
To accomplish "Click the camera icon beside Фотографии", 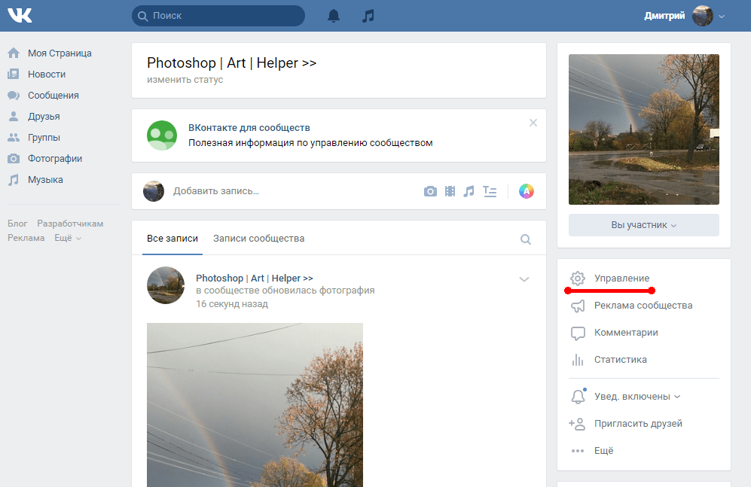I will [x=14, y=158].
